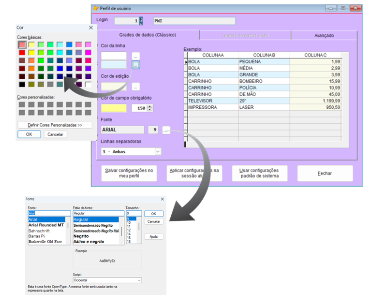Click the F4 lookup icon beside Login
Image resolution: width=371 pixels, height=304 pixels.
coord(141,21)
